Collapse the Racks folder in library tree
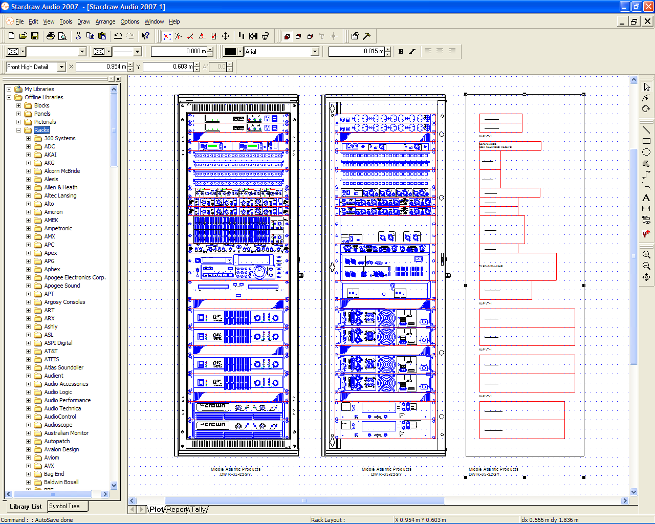Screen dimensions: 655x524 [19, 130]
